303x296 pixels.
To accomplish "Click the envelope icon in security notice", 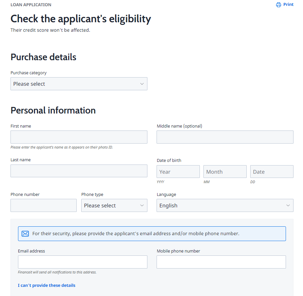I will tap(25, 234).
